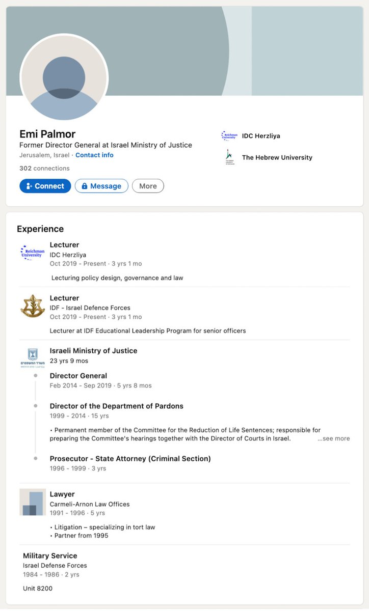Open IDC Herzliya education link

click(261, 136)
